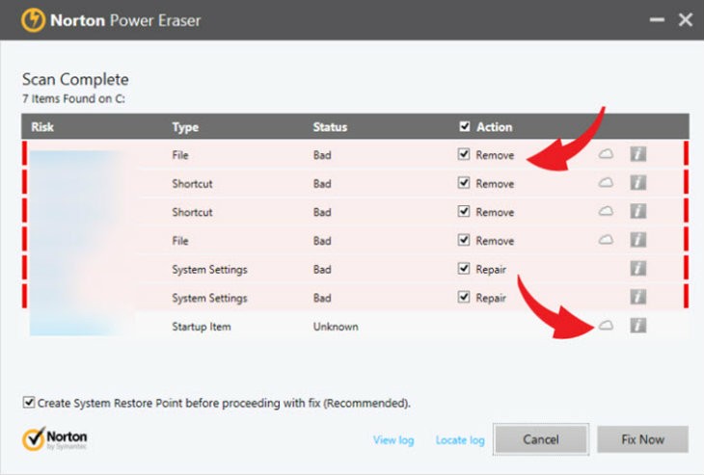Uncheck Repair for the second System Settings row

click(464, 297)
